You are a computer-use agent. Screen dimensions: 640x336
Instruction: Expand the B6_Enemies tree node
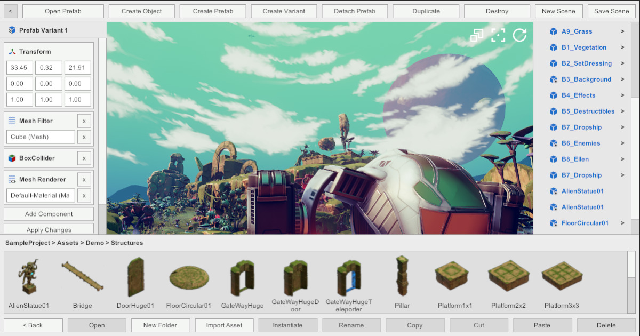click(x=622, y=143)
